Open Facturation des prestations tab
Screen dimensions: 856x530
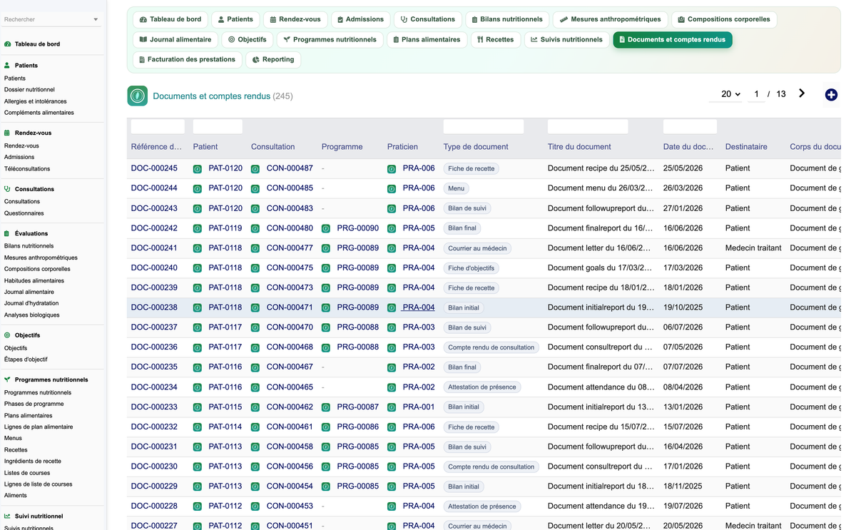click(188, 60)
